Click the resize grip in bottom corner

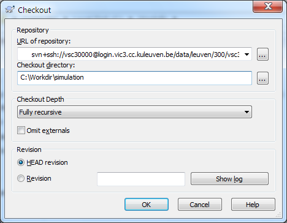point(278,214)
